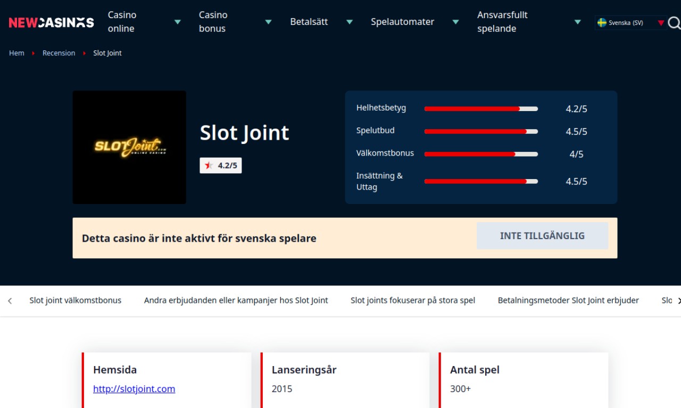Screen dimensions: 681x408
Task: Click the Välkomstbonus rating bar
Action: click(x=481, y=154)
